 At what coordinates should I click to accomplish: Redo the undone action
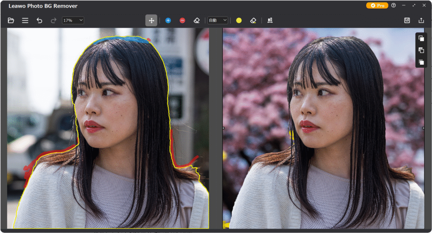coord(53,20)
